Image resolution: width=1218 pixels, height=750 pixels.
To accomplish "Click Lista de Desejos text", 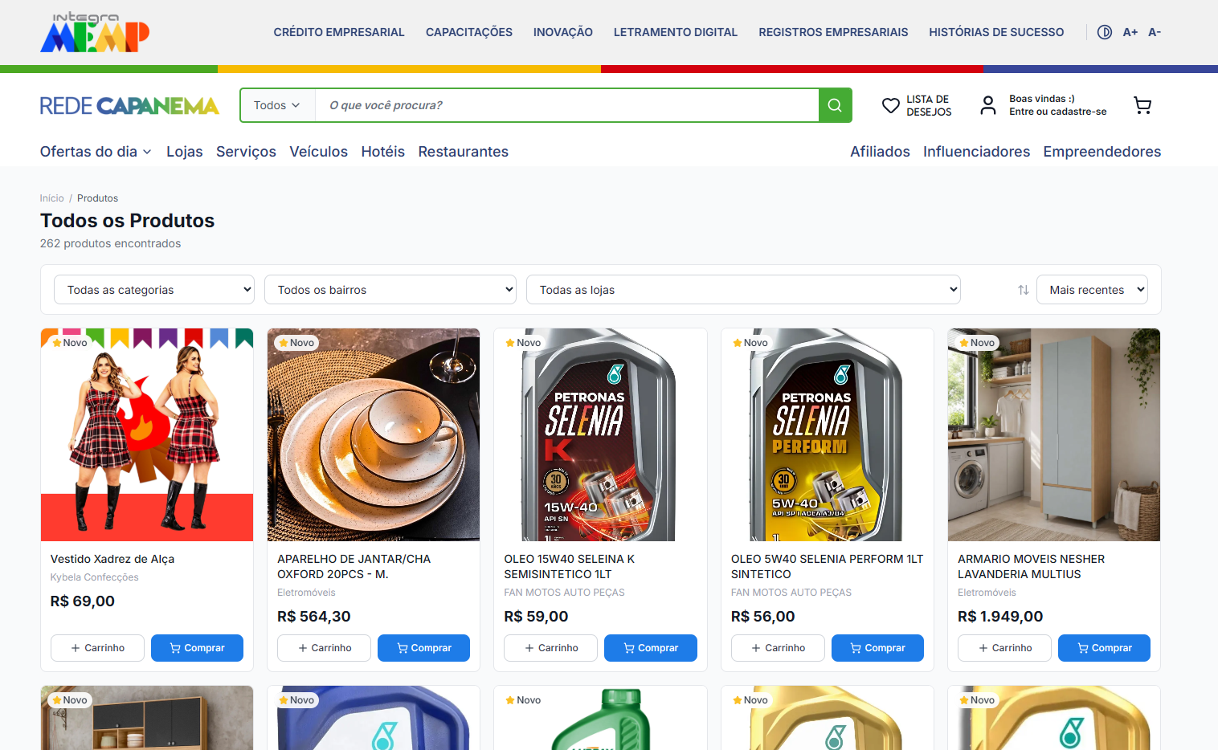I will (x=929, y=105).
